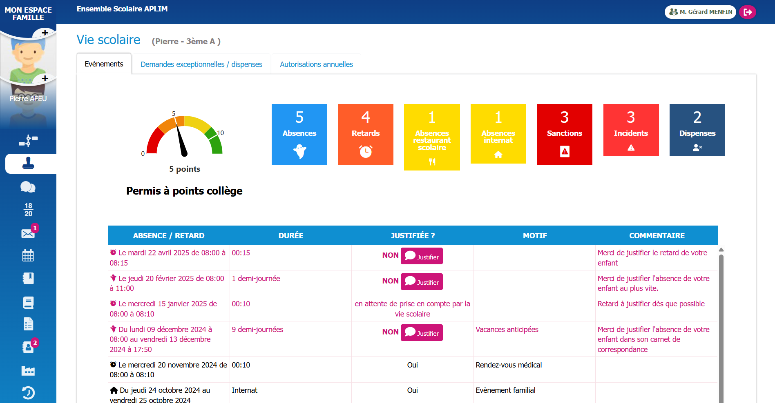Switch to Demandes exceptionnelles / dispenses tab
Image resolution: width=775 pixels, height=403 pixels.
point(201,64)
